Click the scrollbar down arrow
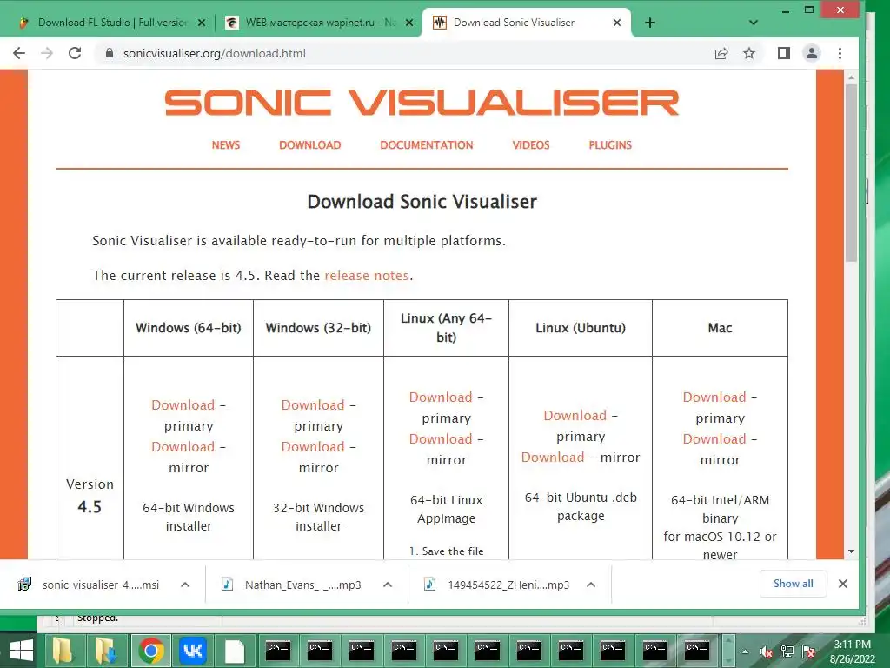The width and height of the screenshot is (890, 668). coord(851,551)
